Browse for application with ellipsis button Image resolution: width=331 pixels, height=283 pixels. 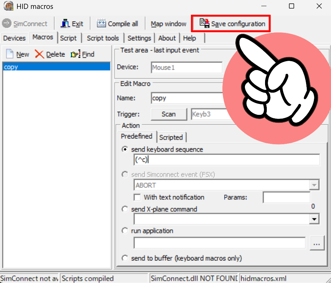click(x=317, y=244)
